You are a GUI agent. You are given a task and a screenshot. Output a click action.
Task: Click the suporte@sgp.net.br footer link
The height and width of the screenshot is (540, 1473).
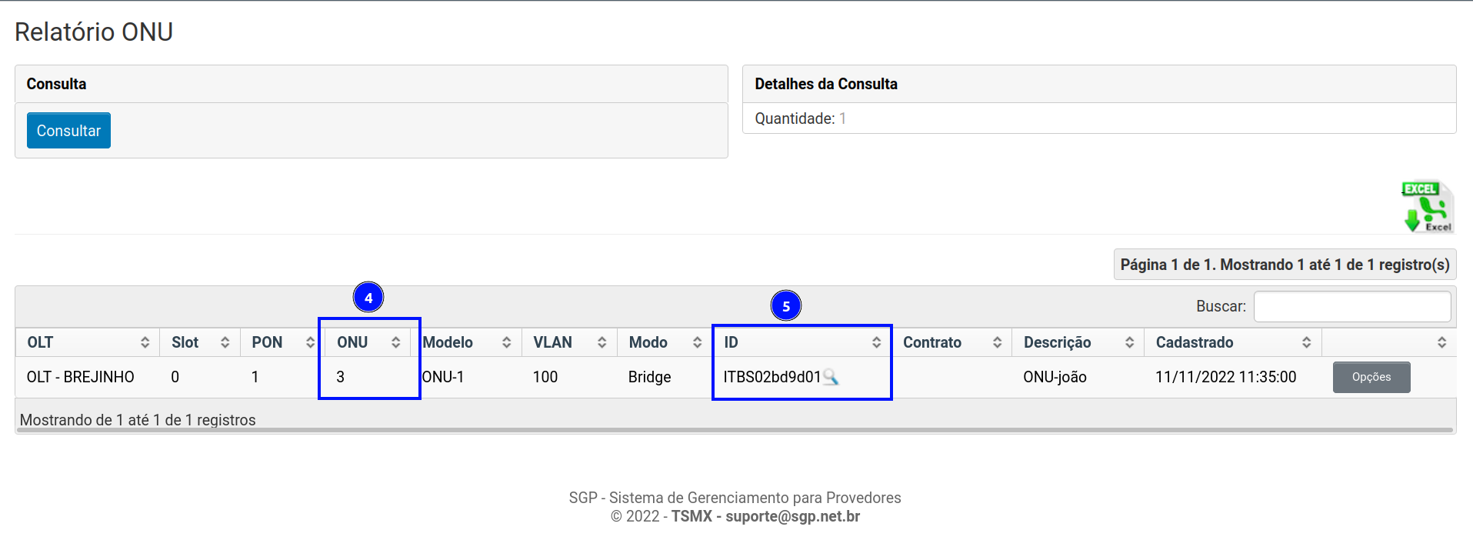[x=792, y=516]
